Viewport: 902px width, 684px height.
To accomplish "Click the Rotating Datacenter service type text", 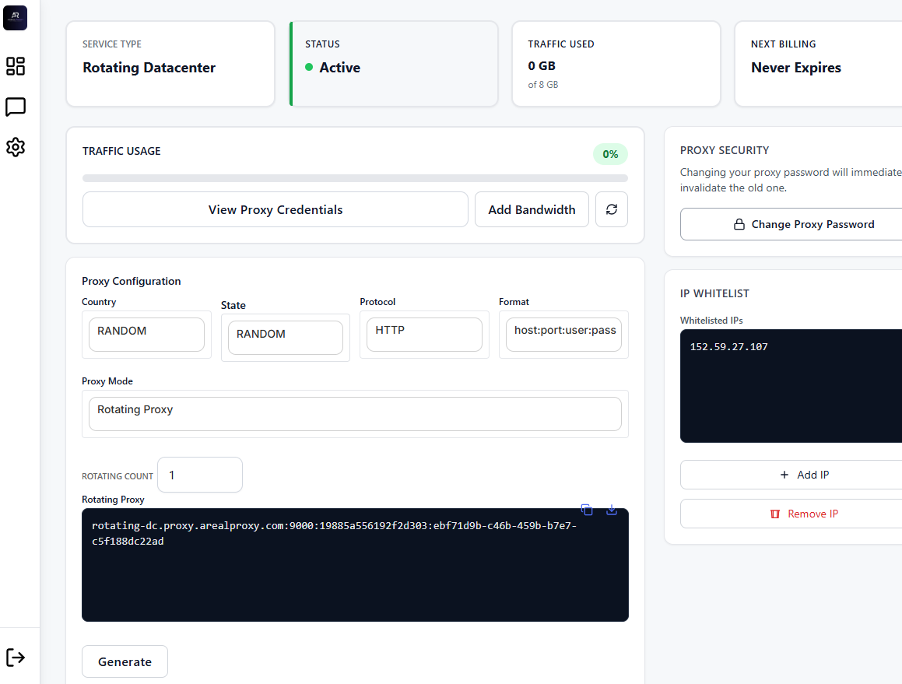I will click(x=149, y=68).
